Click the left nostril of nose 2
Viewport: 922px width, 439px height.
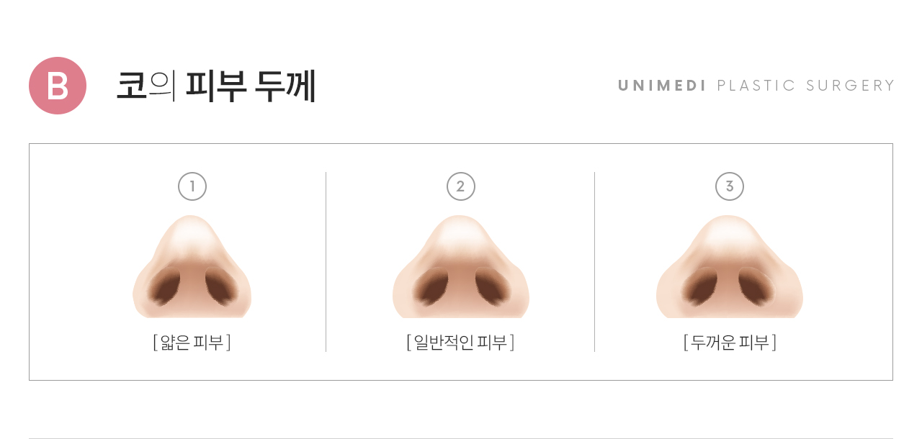(430, 285)
